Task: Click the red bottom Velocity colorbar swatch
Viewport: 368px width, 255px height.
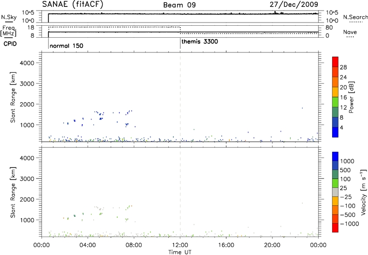Action: pyautogui.click(x=335, y=228)
